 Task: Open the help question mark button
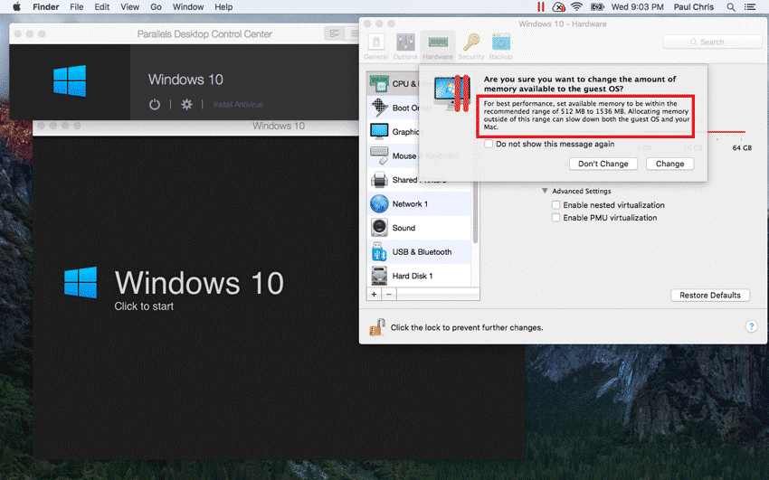point(751,326)
